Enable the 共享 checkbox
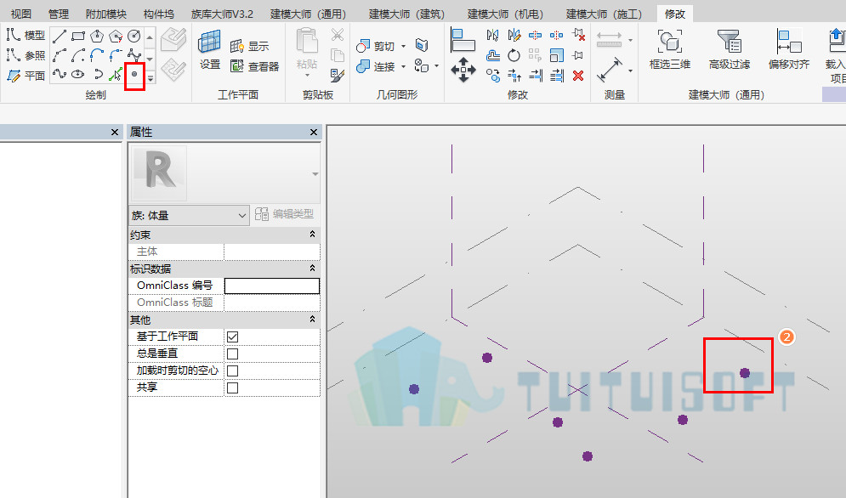 [232, 388]
